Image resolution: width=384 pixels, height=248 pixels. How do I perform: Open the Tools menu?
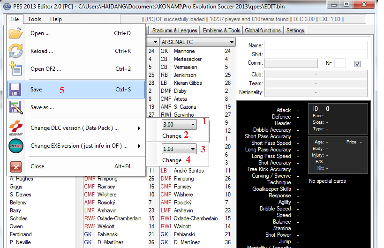[34, 19]
